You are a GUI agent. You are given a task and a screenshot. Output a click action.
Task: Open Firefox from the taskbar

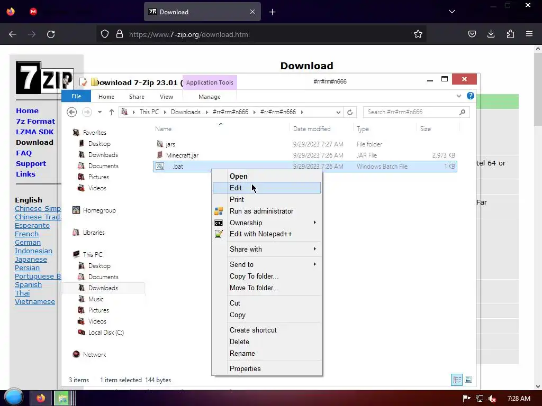pos(40,399)
